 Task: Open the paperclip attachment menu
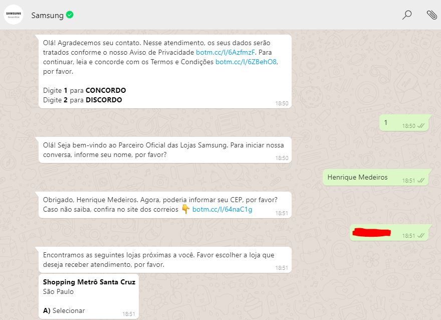[x=431, y=15]
